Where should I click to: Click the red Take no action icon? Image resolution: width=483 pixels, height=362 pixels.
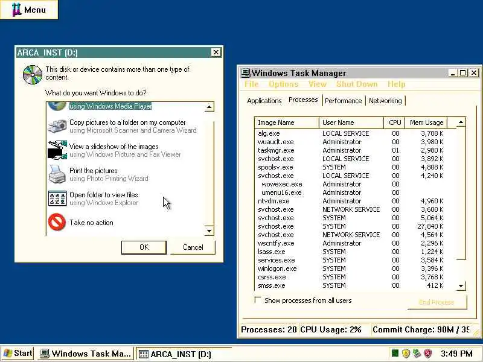57,222
